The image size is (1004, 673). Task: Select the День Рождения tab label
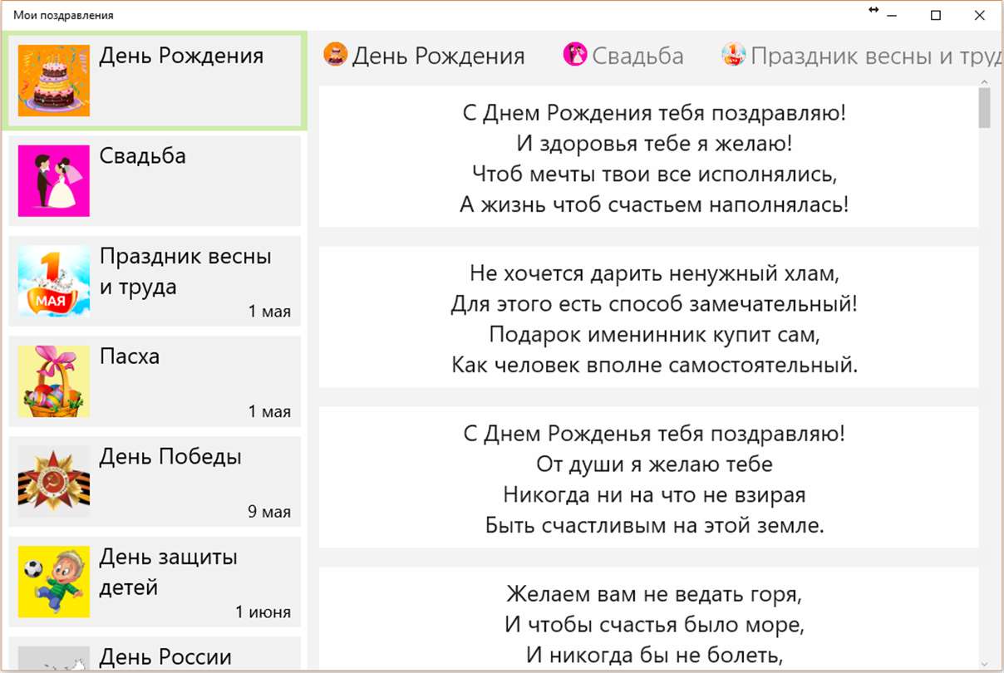[x=438, y=56]
